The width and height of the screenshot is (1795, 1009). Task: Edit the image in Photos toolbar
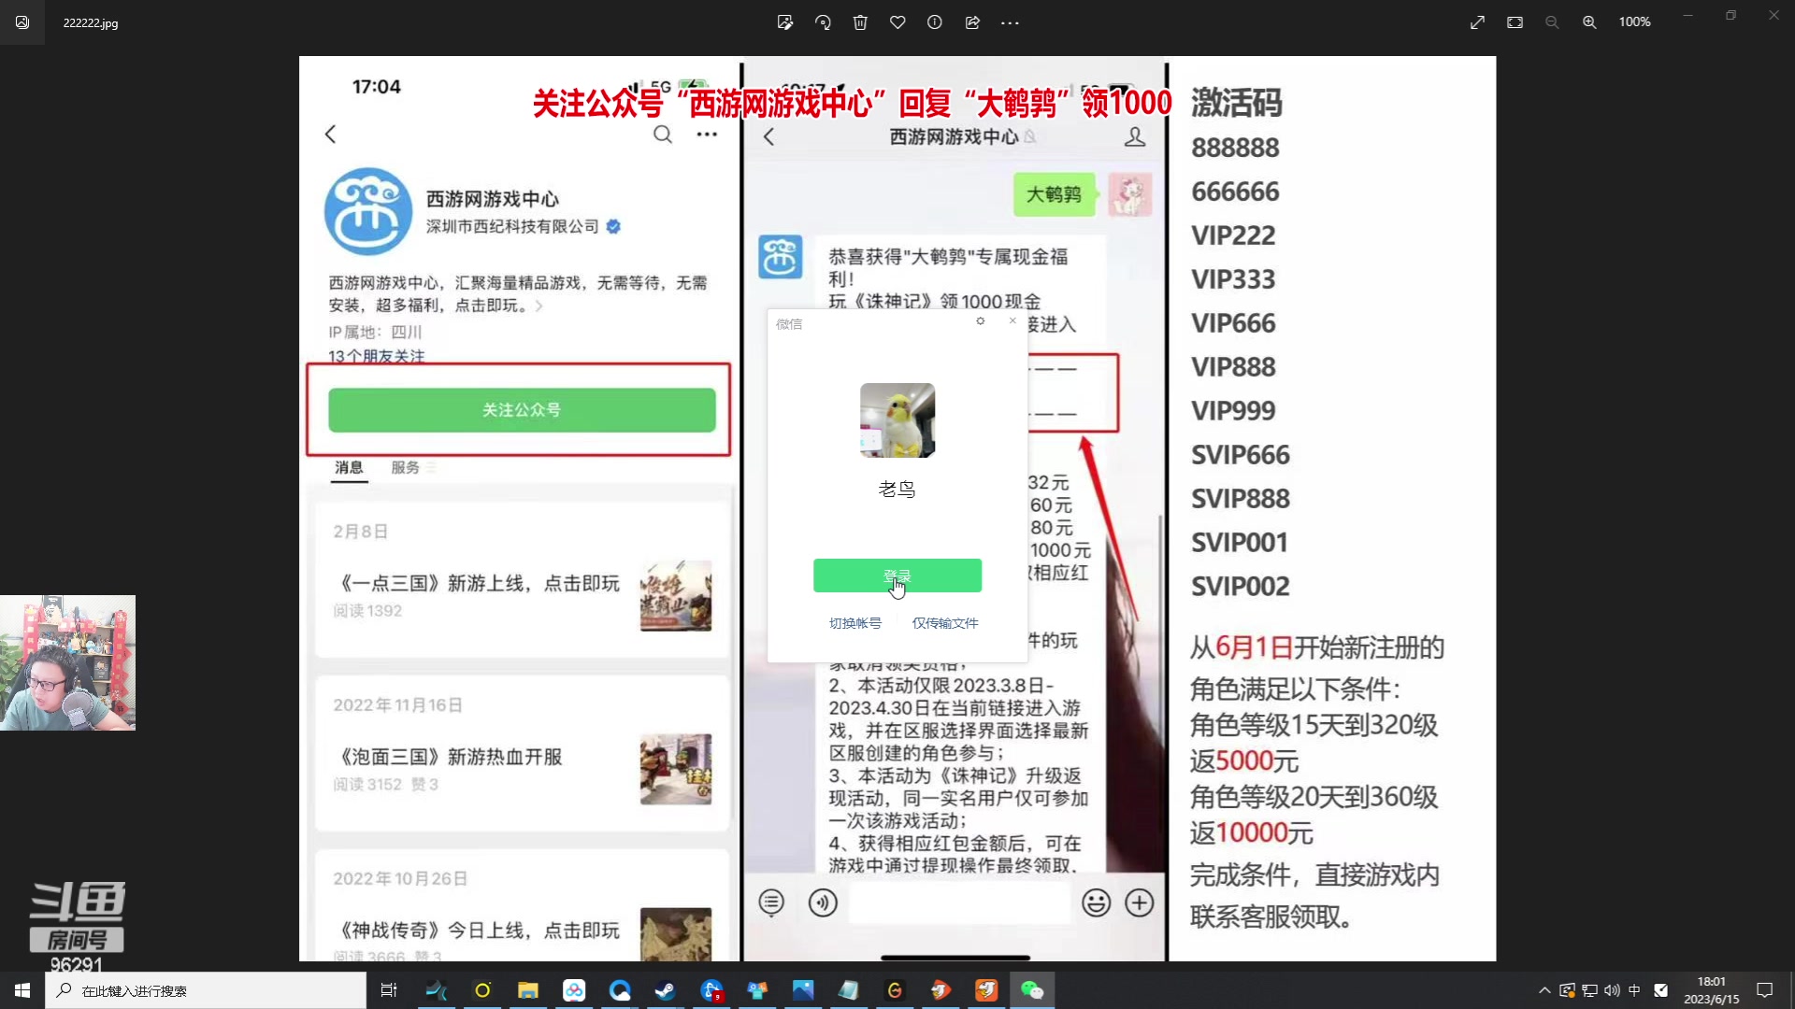click(785, 22)
